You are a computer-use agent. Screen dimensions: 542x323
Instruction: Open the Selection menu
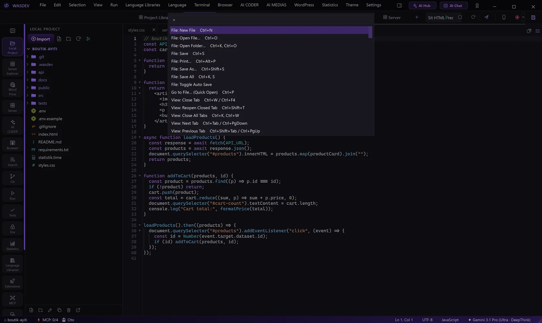[x=77, y=5]
